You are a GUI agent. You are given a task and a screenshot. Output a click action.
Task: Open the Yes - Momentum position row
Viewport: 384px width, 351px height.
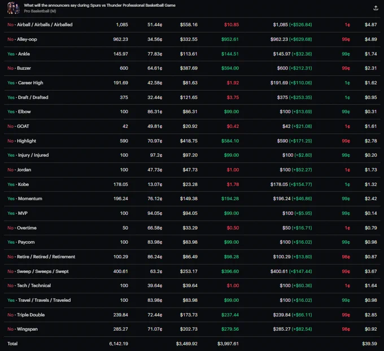click(x=192, y=199)
